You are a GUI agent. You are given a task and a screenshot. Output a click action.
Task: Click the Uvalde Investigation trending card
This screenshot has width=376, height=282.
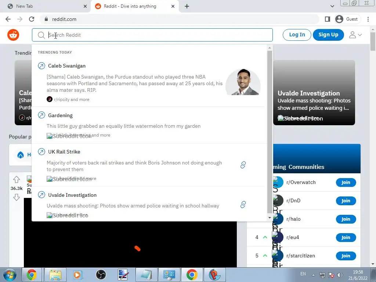314,93
